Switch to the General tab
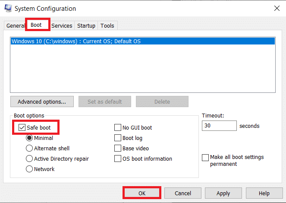Viewport: 286px width, 203px height. (15, 26)
